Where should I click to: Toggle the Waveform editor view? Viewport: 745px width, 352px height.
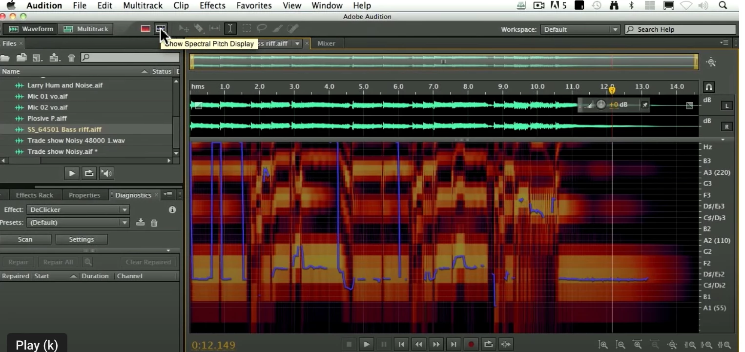pyautogui.click(x=31, y=29)
